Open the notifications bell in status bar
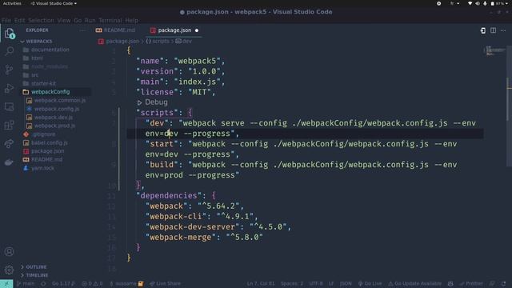This screenshot has height=288, width=512. tap(503, 284)
